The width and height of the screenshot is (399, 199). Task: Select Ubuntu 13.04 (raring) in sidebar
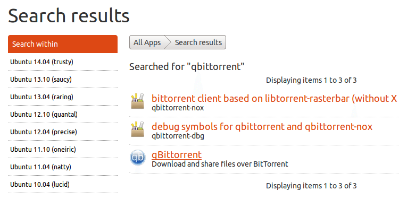pyautogui.click(x=63, y=97)
